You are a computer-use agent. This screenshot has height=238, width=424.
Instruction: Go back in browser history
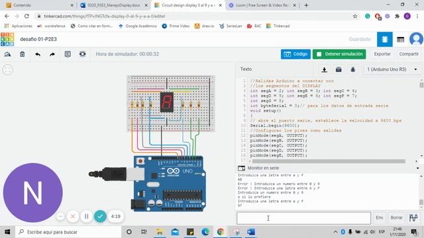click(x=7, y=16)
